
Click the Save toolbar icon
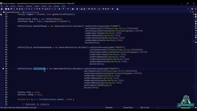click(6, 9)
